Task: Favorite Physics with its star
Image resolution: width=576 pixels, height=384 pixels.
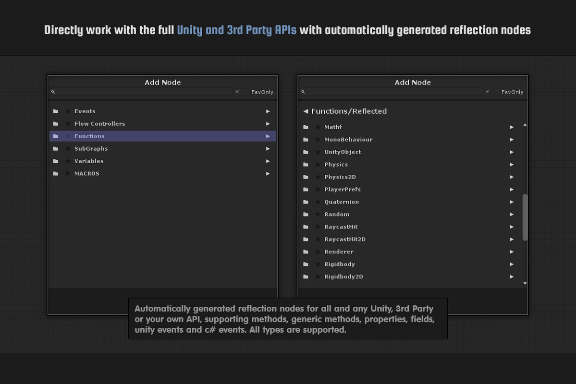Action: tap(318, 165)
